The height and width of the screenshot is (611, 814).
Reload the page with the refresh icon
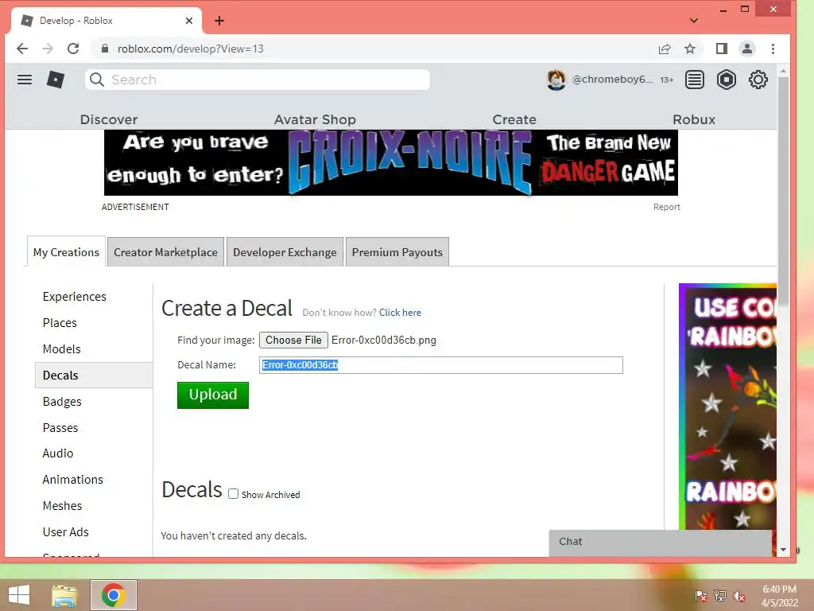[x=73, y=49]
